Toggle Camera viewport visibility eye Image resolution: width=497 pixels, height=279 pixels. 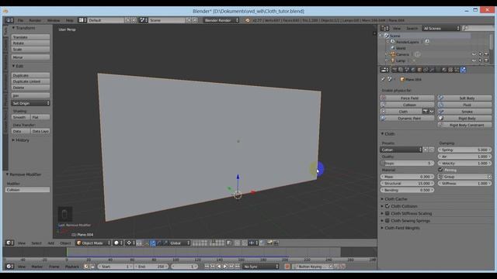pyautogui.click(x=474, y=54)
